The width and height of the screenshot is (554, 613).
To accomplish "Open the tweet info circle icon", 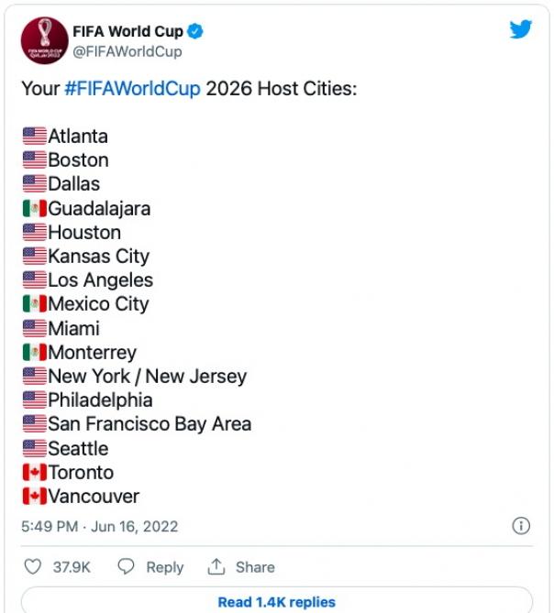I will tap(520, 526).
